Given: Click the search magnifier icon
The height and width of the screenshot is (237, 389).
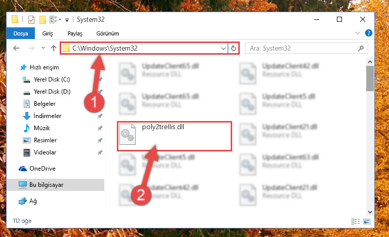Looking at the screenshot, I should (x=361, y=48).
